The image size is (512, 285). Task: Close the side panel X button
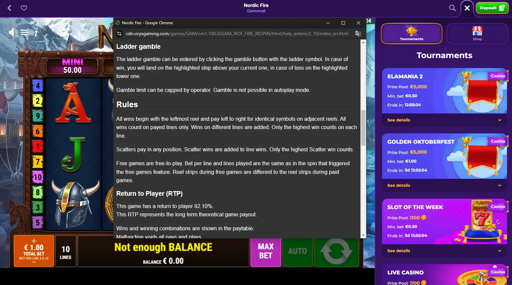(x=467, y=8)
